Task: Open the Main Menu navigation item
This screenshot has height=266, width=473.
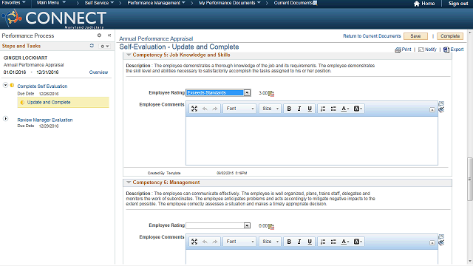Action: [x=51, y=3]
